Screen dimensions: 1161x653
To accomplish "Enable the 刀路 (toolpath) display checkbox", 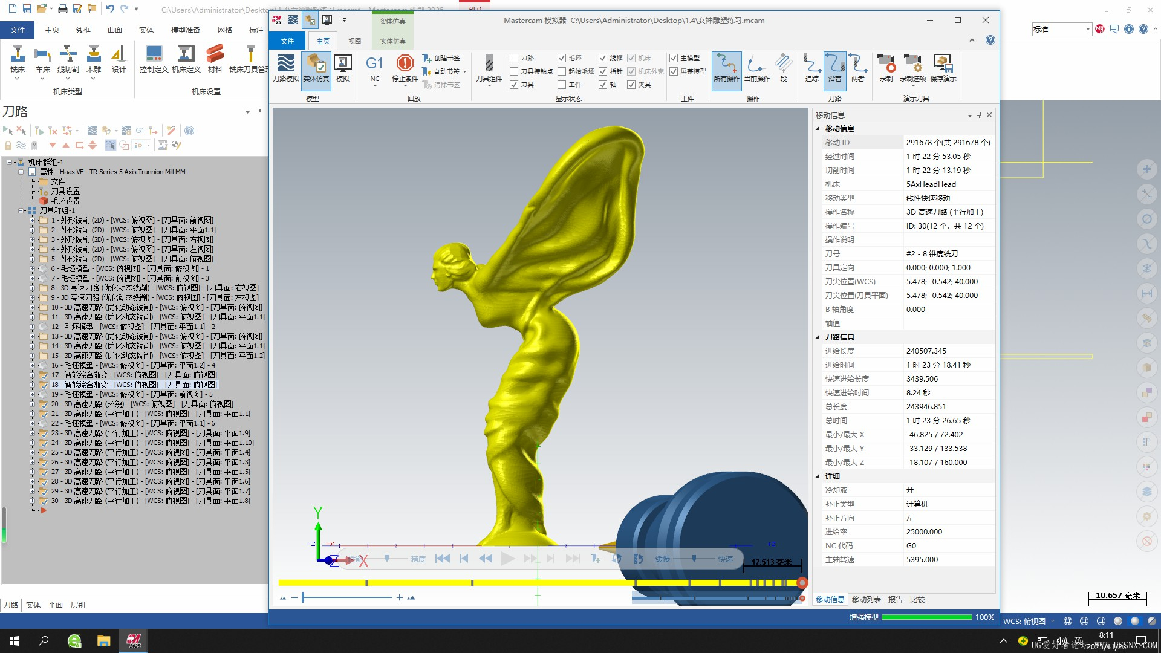I will [514, 58].
